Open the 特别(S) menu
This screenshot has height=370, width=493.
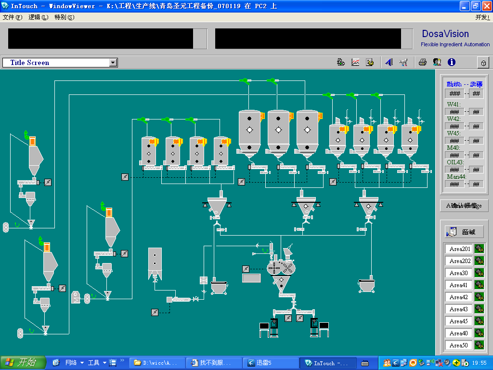(x=64, y=17)
